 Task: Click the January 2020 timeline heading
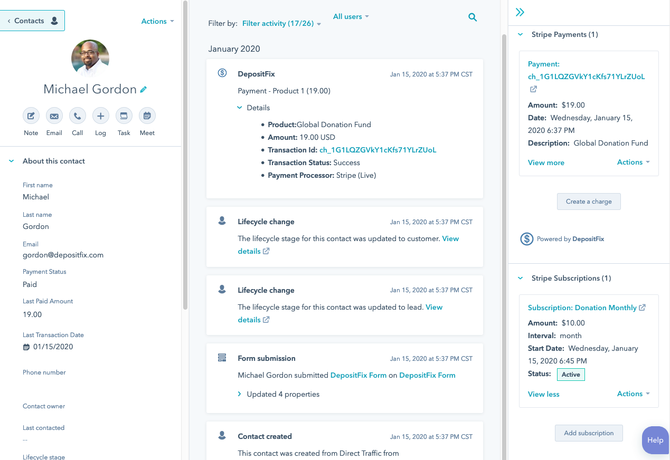pyautogui.click(x=234, y=49)
